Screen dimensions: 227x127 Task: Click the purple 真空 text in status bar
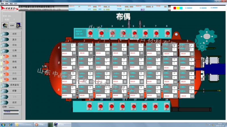point(143,10)
